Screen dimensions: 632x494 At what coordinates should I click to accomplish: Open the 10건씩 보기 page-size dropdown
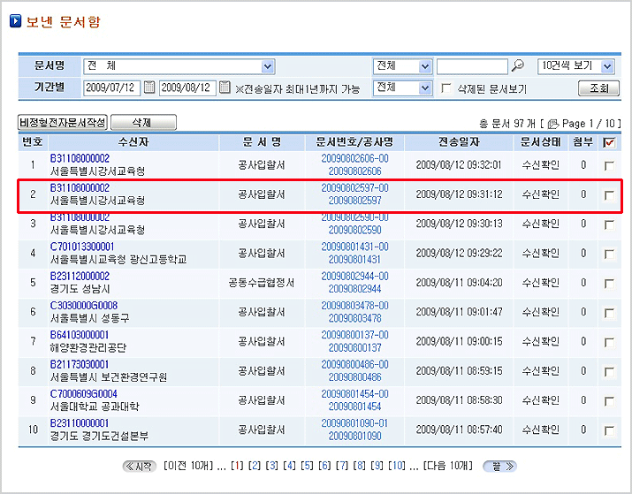click(x=606, y=66)
